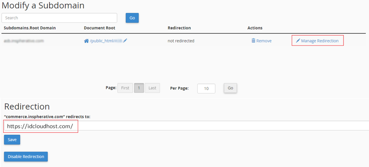
Task: Go to the Last page
Action: 152,88
